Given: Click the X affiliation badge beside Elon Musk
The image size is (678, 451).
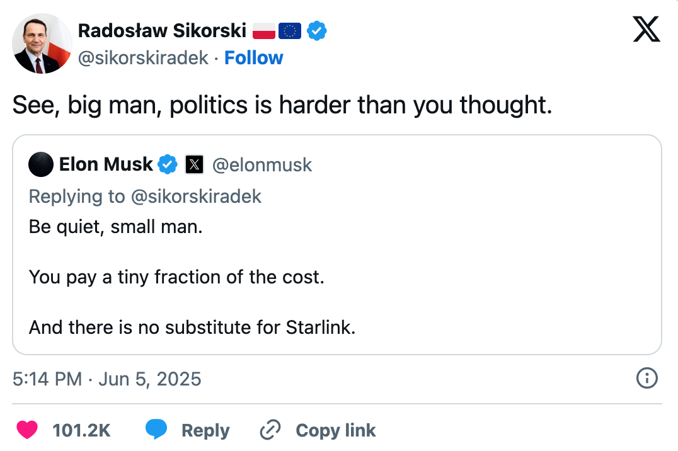Looking at the screenshot, I should click(x=194, y=164).
